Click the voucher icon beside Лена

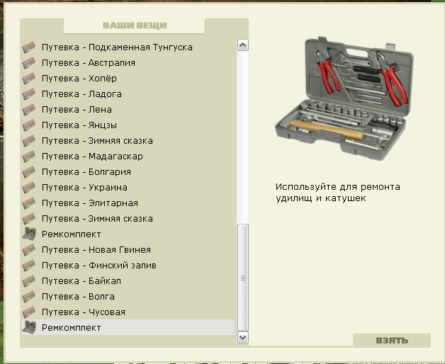[29, 110]
